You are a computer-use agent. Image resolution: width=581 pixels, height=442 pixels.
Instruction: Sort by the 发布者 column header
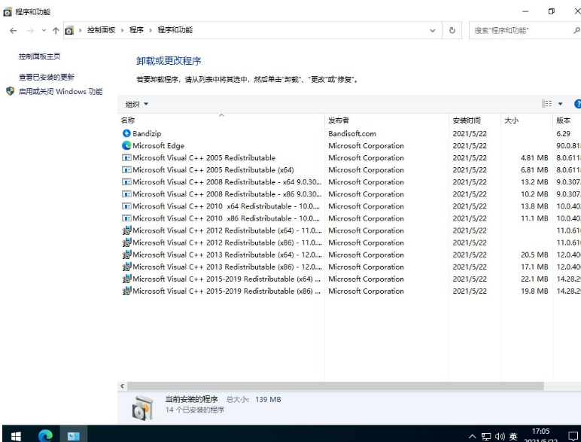coord(387,120)
